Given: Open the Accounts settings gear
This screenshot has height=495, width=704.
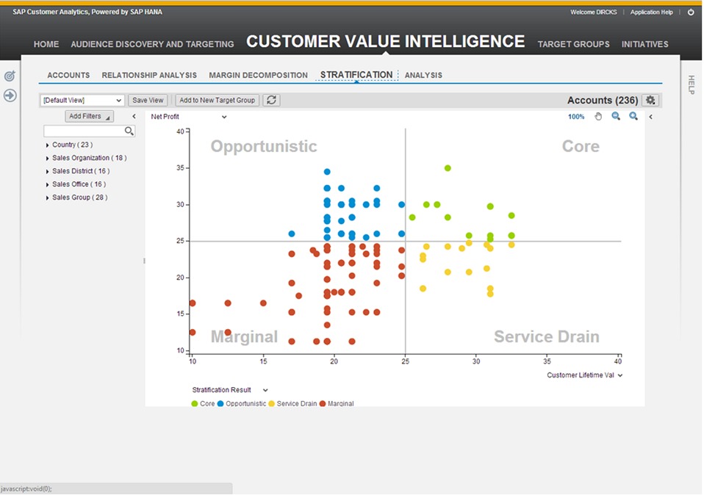Looking at the screenshot, I should click(650, 100).
